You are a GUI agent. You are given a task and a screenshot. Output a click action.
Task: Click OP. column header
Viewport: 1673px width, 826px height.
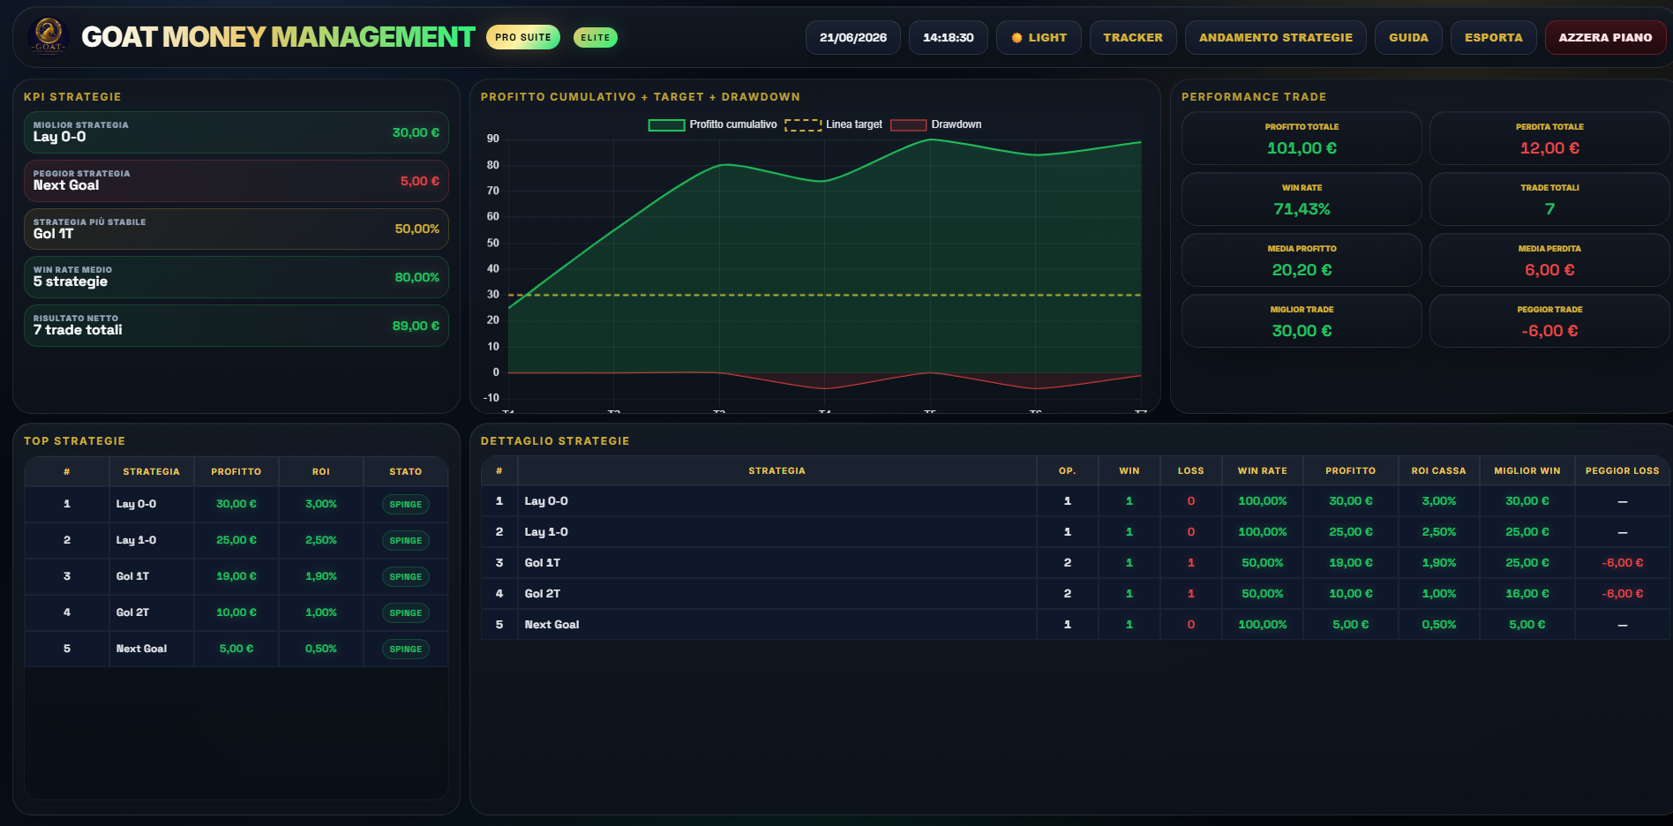(x=1067, y=471)
